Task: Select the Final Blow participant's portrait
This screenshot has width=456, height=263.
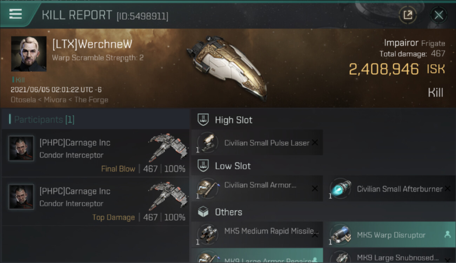Action: 21,148
